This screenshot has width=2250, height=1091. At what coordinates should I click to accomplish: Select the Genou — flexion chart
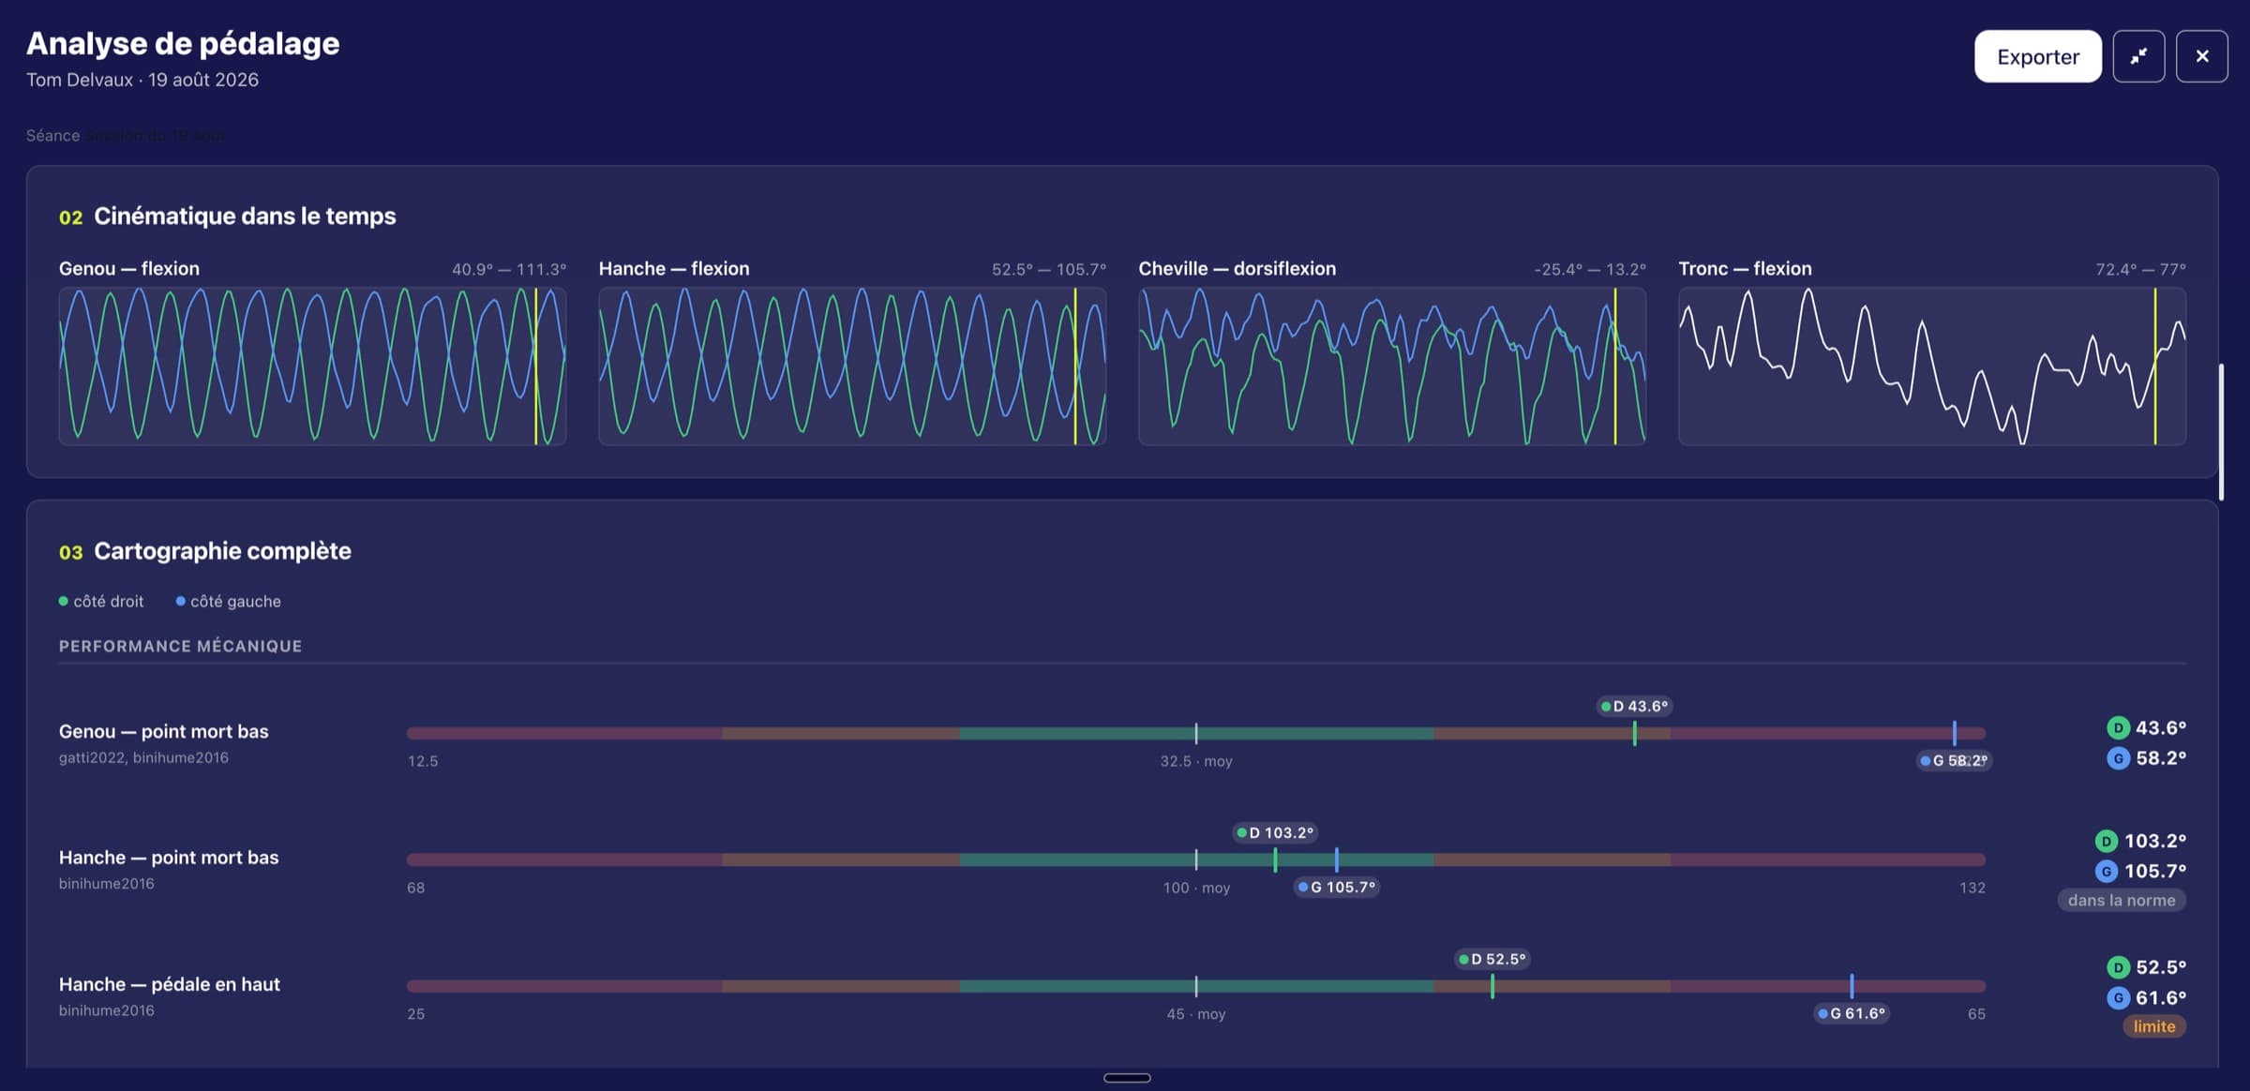(312, 366)
